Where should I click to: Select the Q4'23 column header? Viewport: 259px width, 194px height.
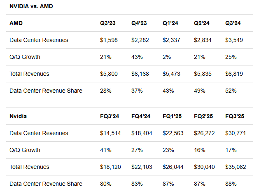pyautogui.click(x=140, y=23)
